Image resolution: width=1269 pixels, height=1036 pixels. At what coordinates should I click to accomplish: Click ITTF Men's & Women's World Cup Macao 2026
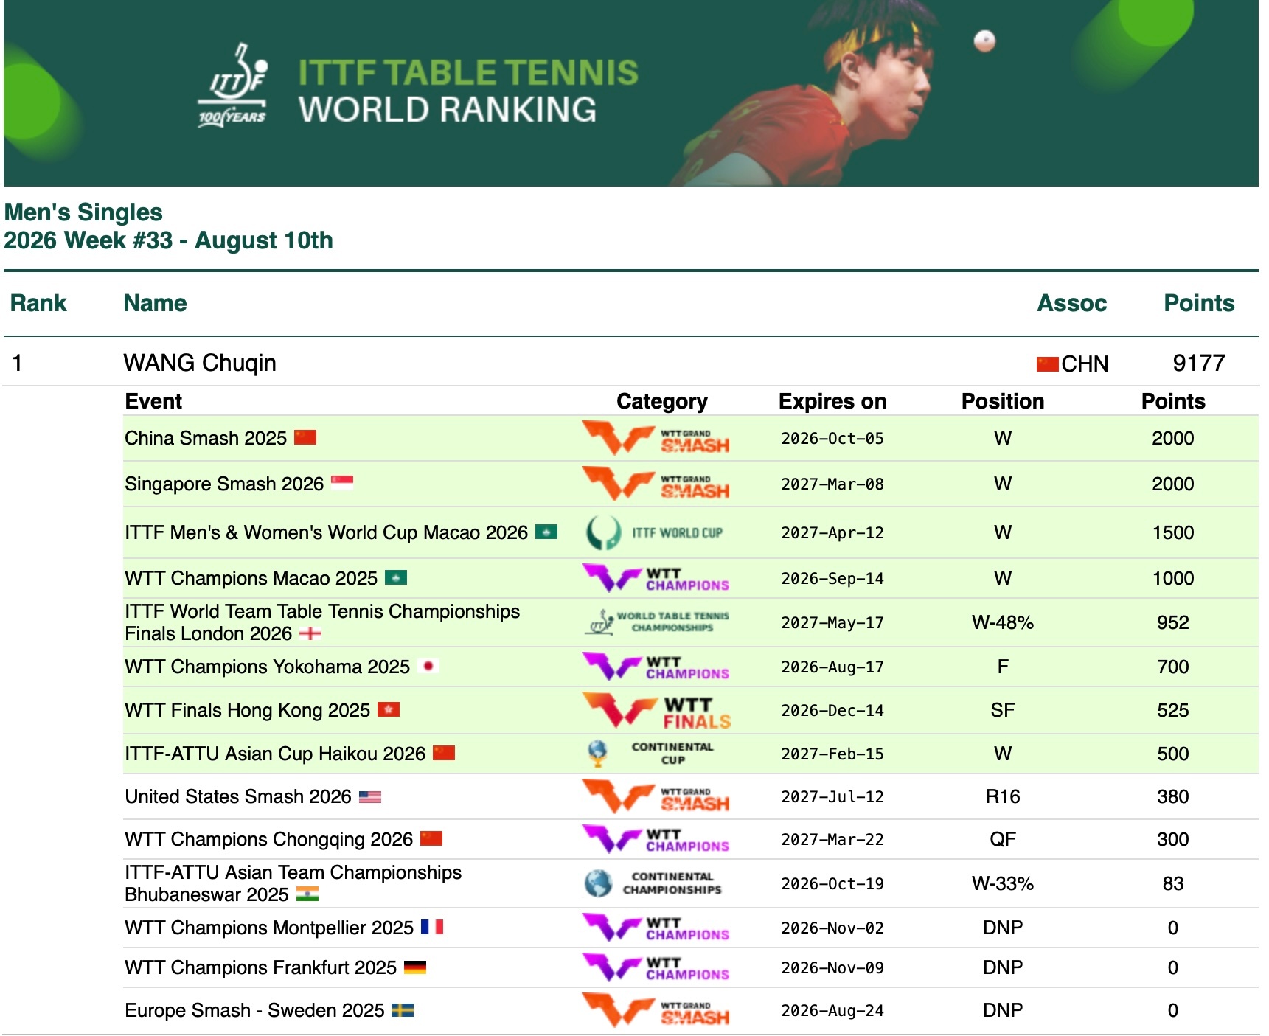tap(327, 532)
